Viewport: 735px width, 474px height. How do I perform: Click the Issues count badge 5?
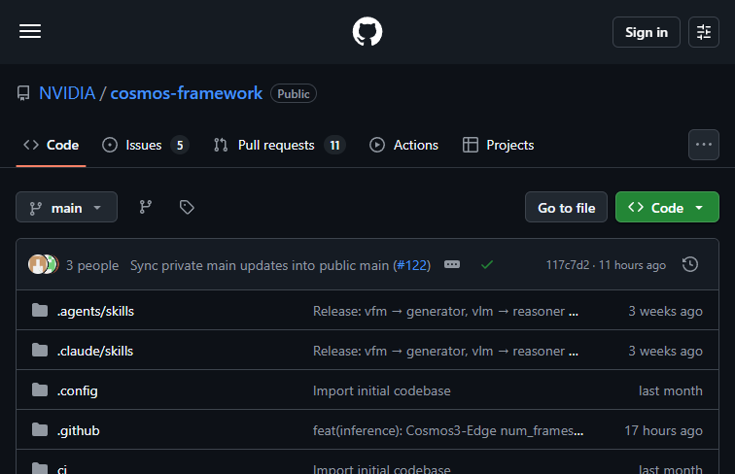(180, 145)
